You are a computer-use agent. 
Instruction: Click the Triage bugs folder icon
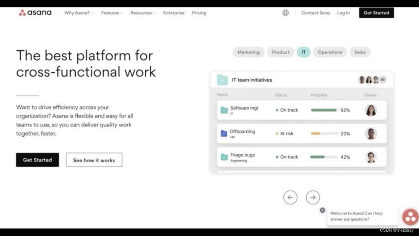(224, 157)
